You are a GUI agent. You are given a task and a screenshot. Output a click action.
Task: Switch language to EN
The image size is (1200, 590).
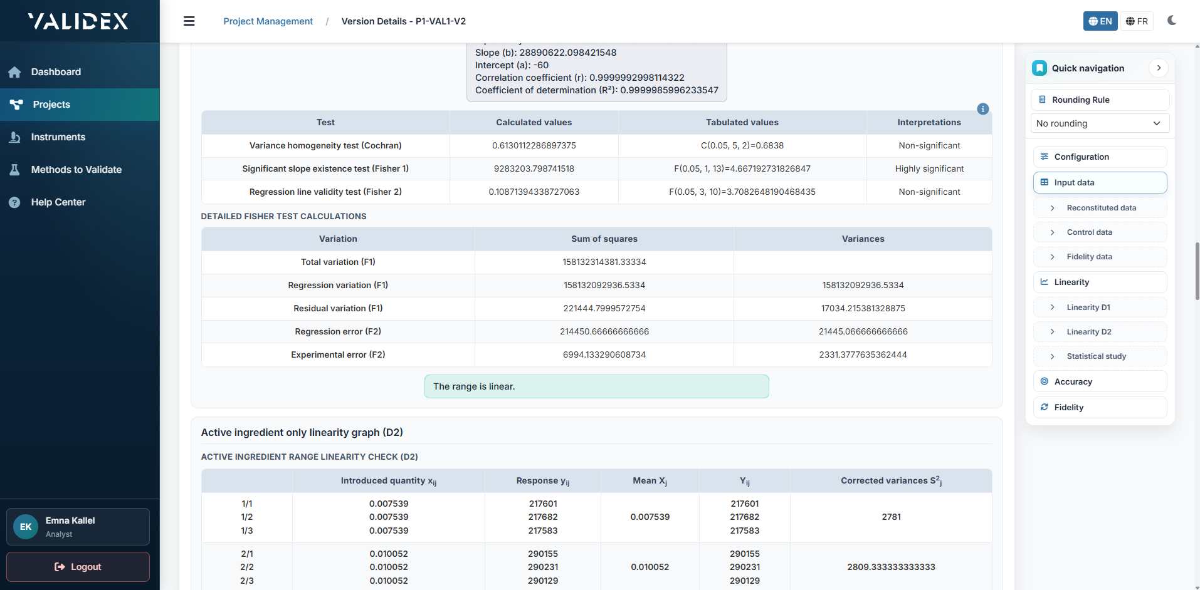tap(1100, 21)
